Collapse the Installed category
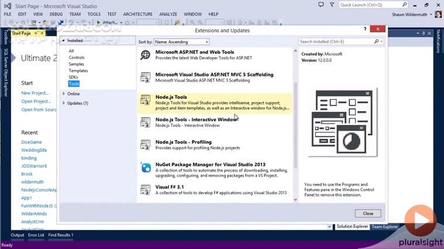 pos(64,41)
